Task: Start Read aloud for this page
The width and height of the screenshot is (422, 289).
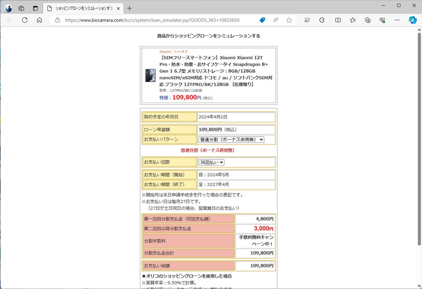Action: (x=275, y=20)
